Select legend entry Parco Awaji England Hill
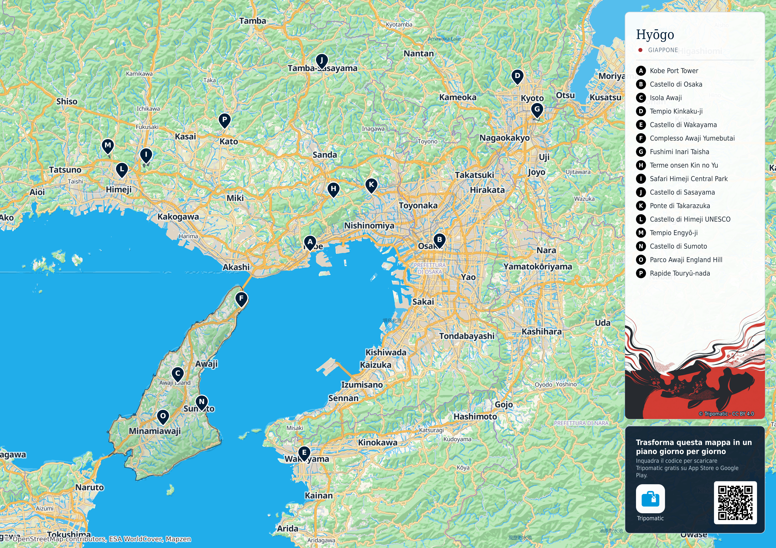Screen dimensions: 776x548 679,260
